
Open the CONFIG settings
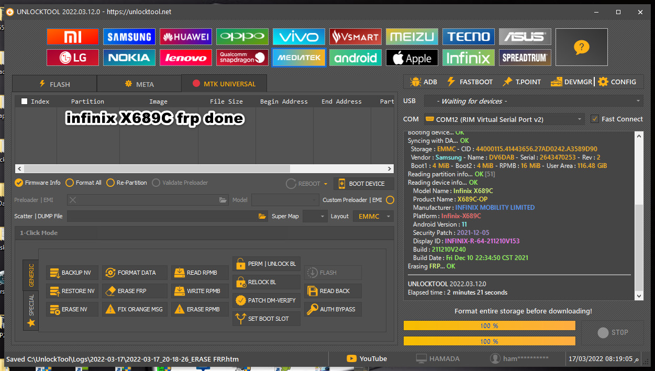coord(617,82)
